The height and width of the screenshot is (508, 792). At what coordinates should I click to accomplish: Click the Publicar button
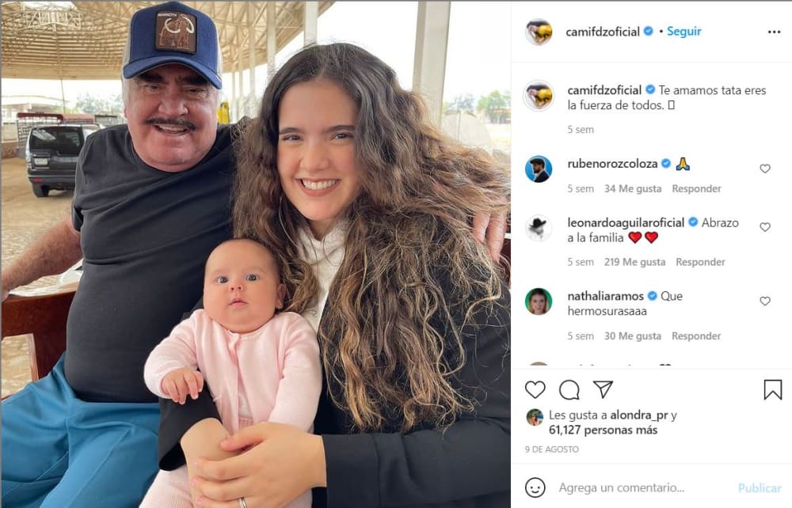[760, 487]
